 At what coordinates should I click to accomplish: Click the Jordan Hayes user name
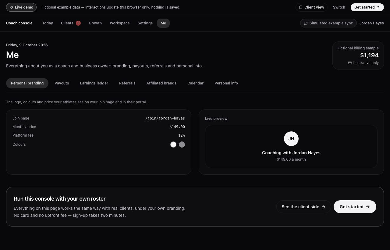tap(371, 23)
